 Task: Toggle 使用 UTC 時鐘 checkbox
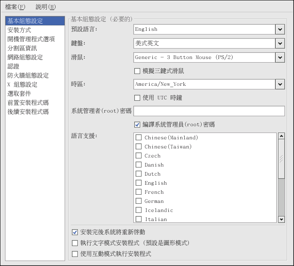click(x=137, y=98)
